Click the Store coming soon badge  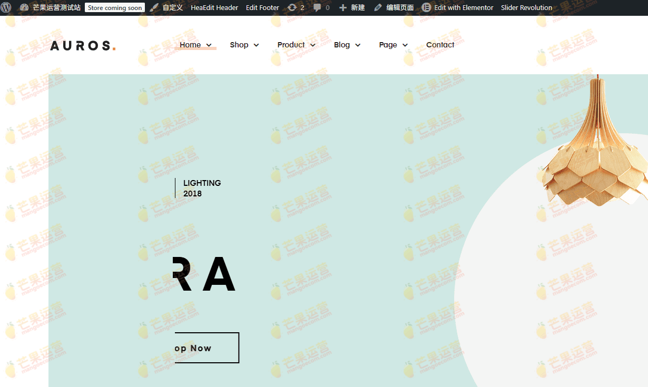coord(115,7)
